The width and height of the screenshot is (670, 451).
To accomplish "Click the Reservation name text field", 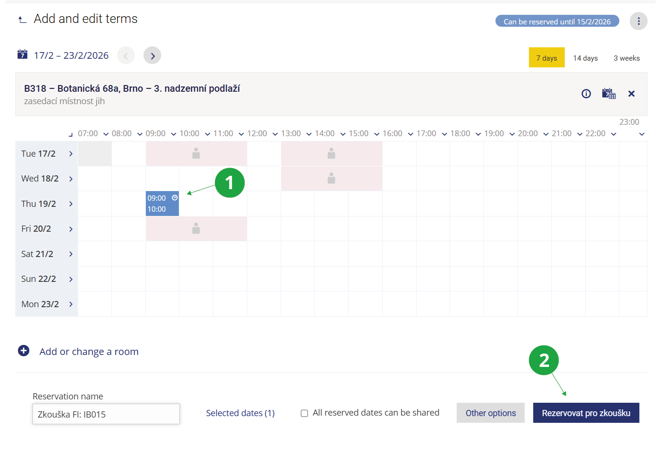I will [x=106, y=414].
